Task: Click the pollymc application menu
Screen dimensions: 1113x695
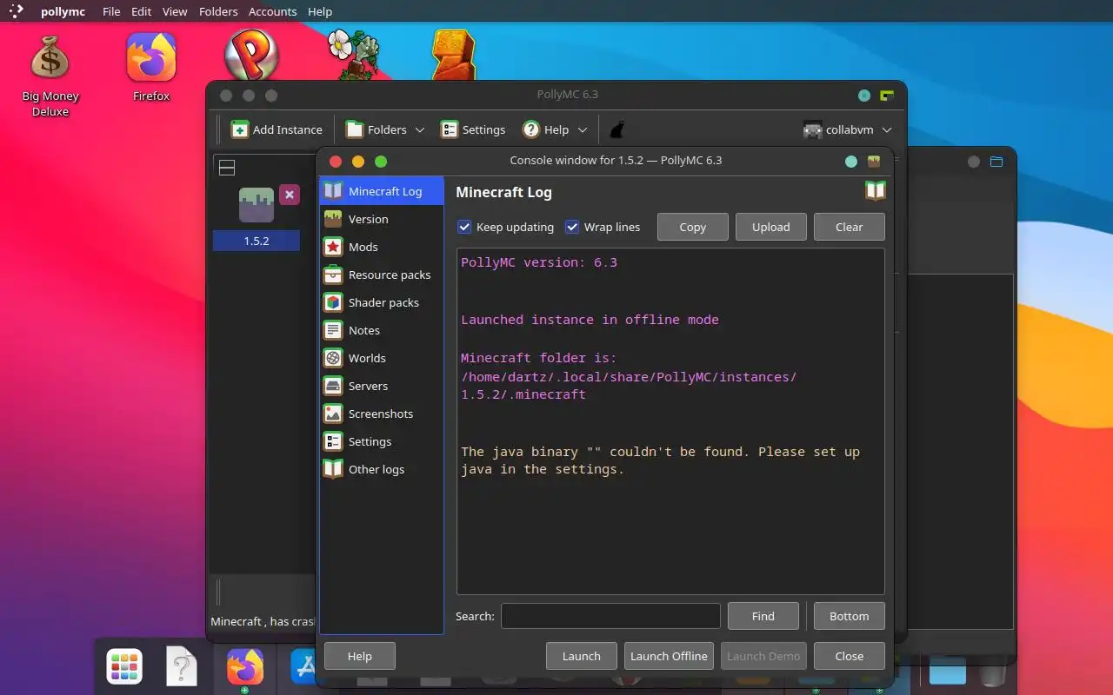Action: (63, 11)
